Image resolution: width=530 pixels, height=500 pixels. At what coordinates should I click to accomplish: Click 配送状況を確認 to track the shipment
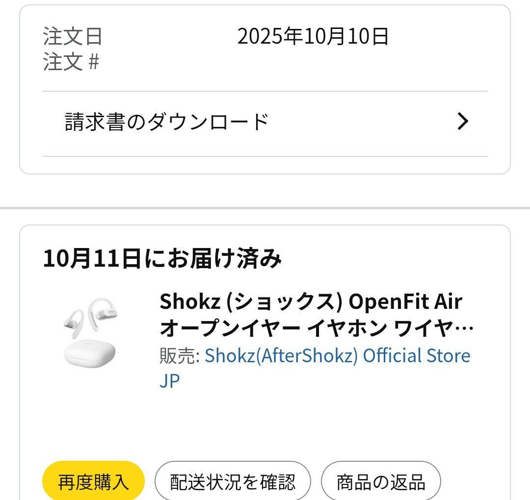pyautogui.click(x=233, y=482)
